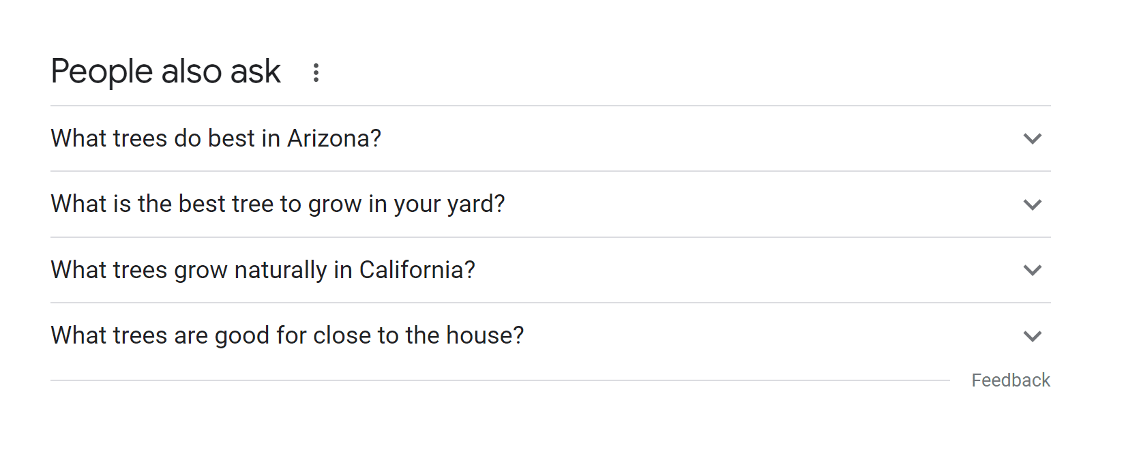Screen dimensions: 1141x454
Task: Click the "People also ask" heading
Action: (166, 72)
